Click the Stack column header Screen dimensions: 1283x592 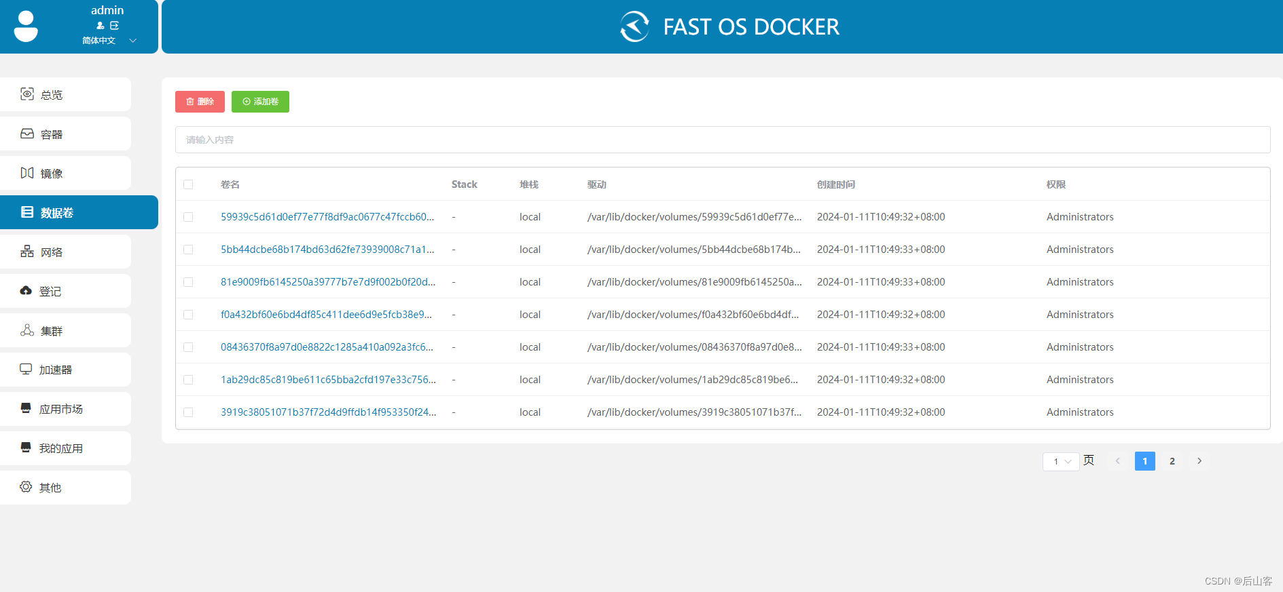(465, 184)
